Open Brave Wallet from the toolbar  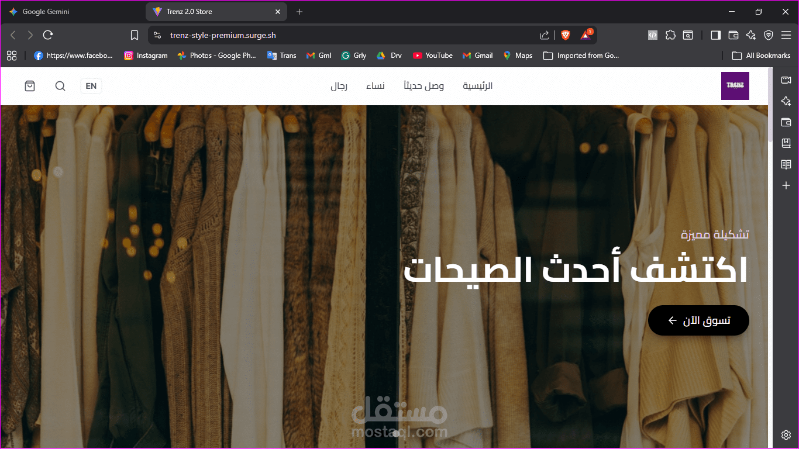733,35
